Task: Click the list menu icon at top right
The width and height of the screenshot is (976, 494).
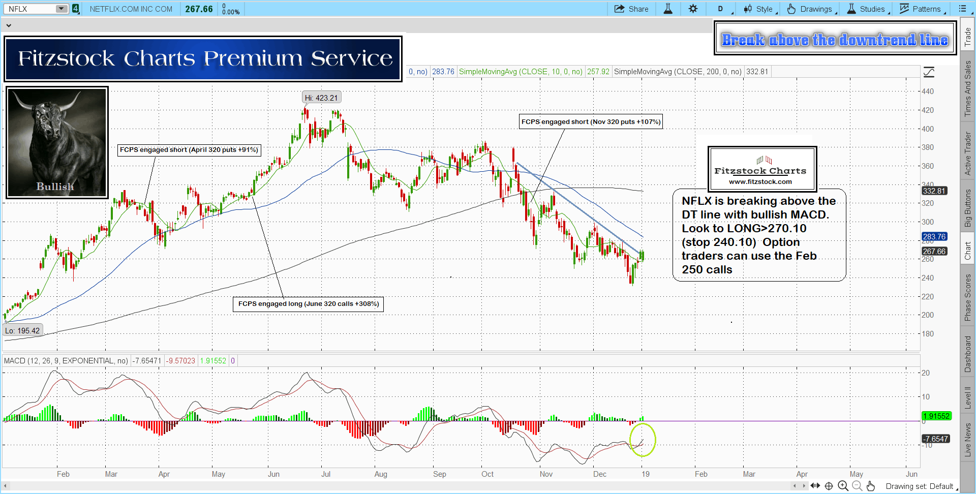Action: [962, 9]
